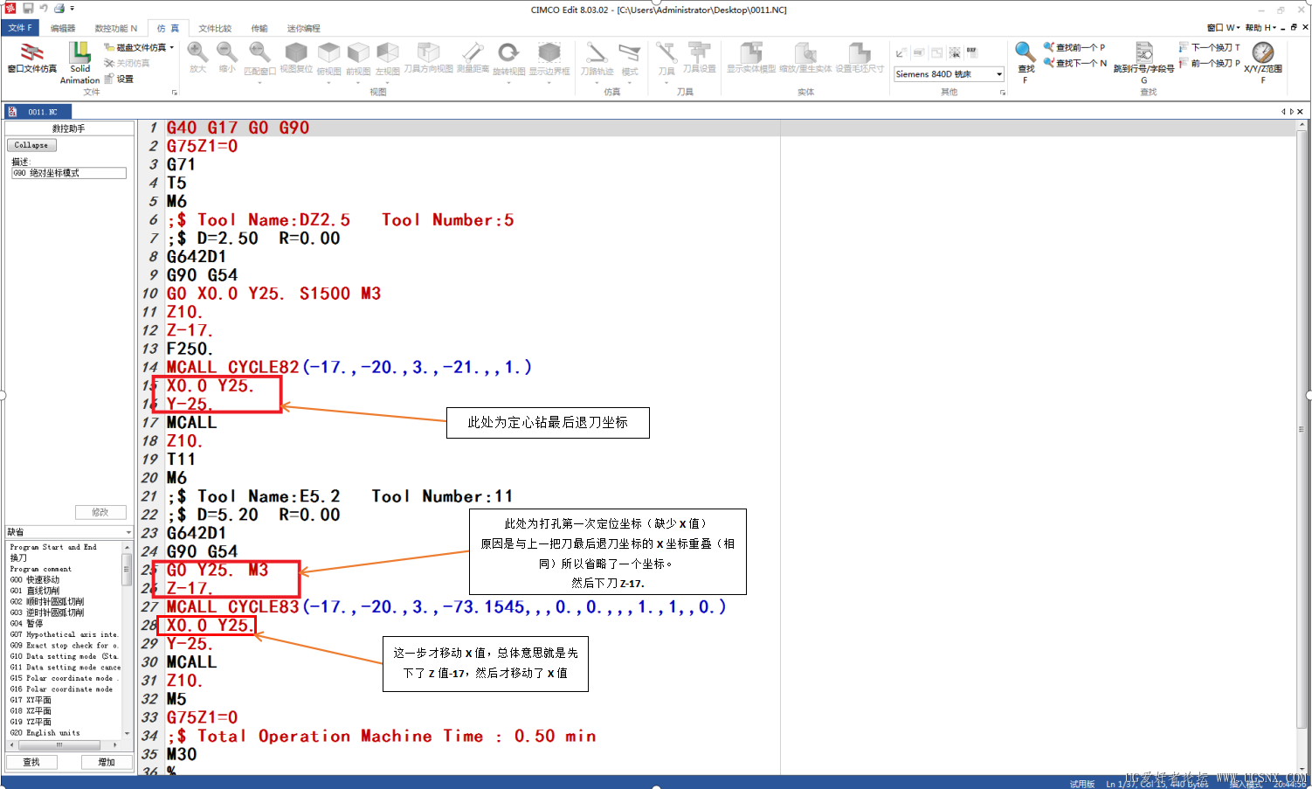
Task: Click code line 27 MCALL CYCLE83
Action: pyautogui.click(x=445, y=606)
